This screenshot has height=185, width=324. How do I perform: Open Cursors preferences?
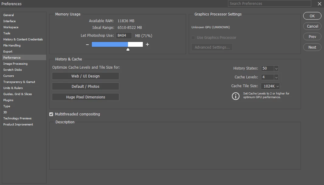click(24, 76)
